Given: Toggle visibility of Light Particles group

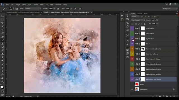Looking at the screenshot, I should [132, 39].
